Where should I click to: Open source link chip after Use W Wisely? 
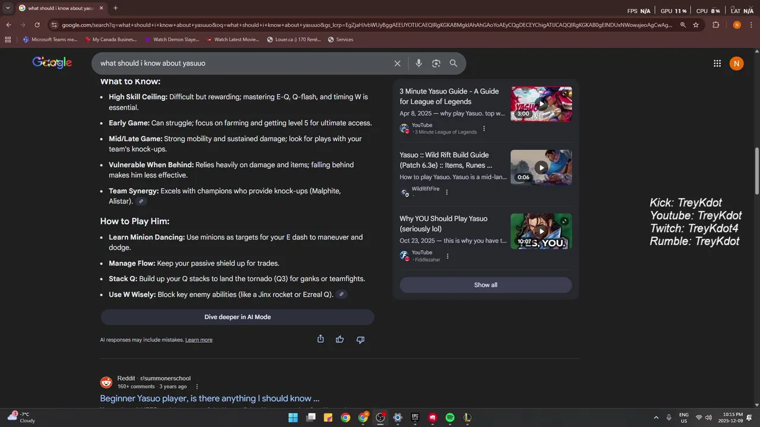341,294
